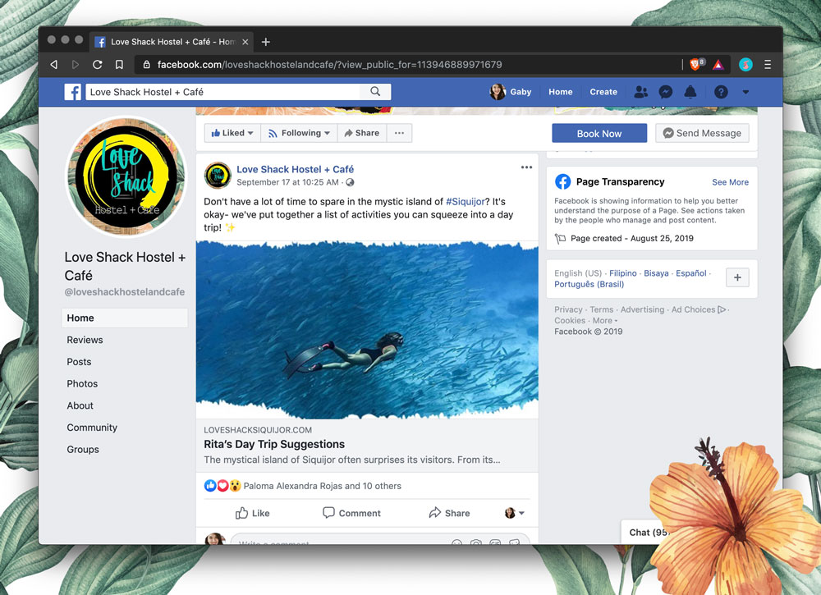Open the Privacy footer link

pos(568,309)
